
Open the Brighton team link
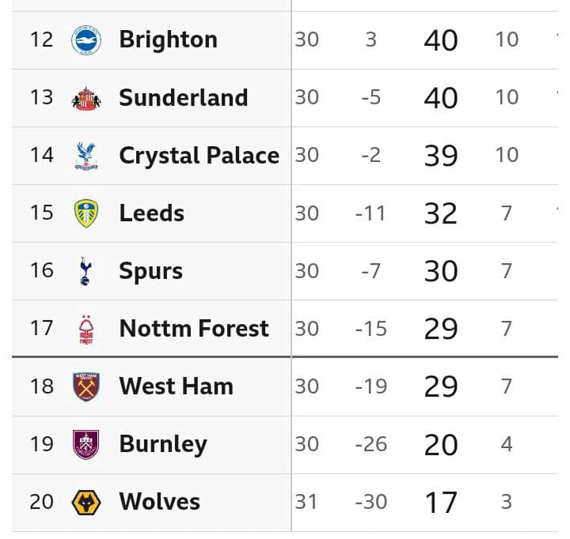[168, 40]
